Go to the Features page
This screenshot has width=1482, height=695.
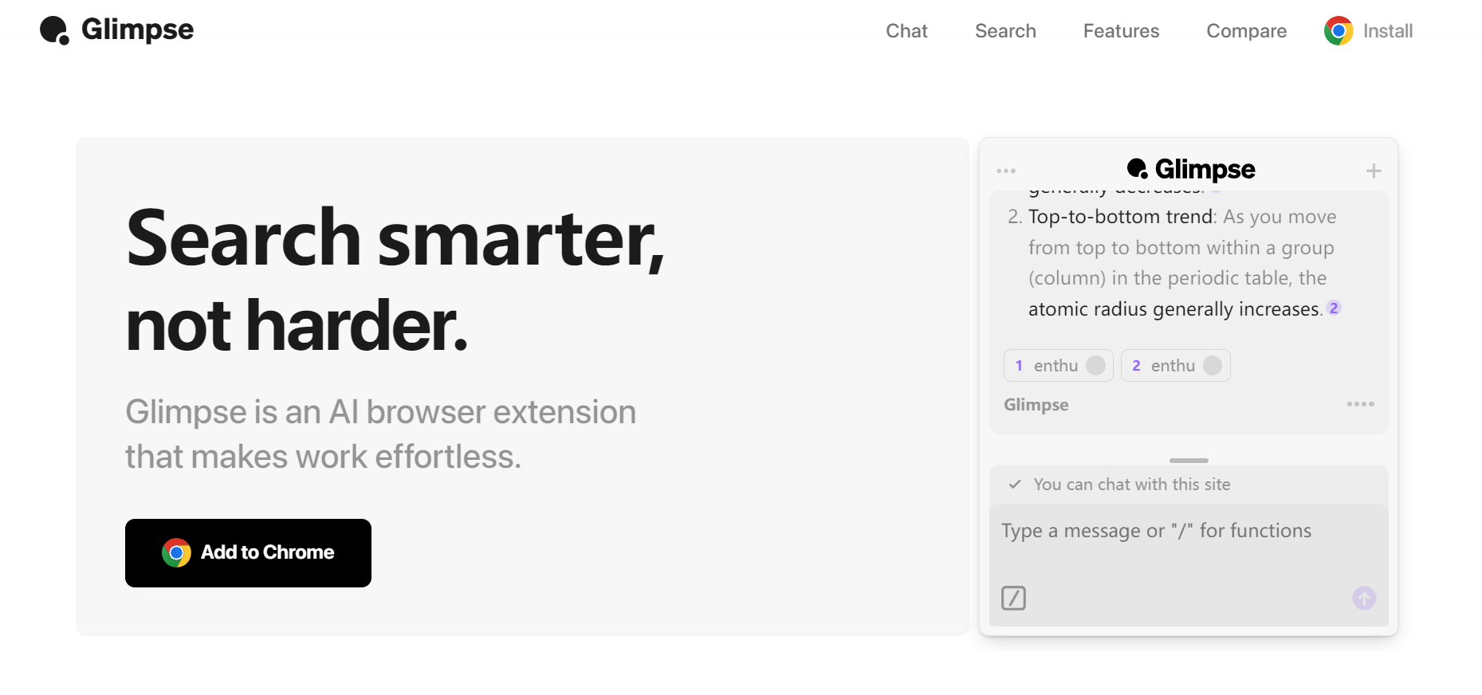click(x=1121, y=31)
